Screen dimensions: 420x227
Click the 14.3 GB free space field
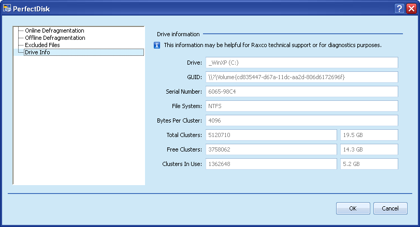pyautogui.click(x=369, y=149)
